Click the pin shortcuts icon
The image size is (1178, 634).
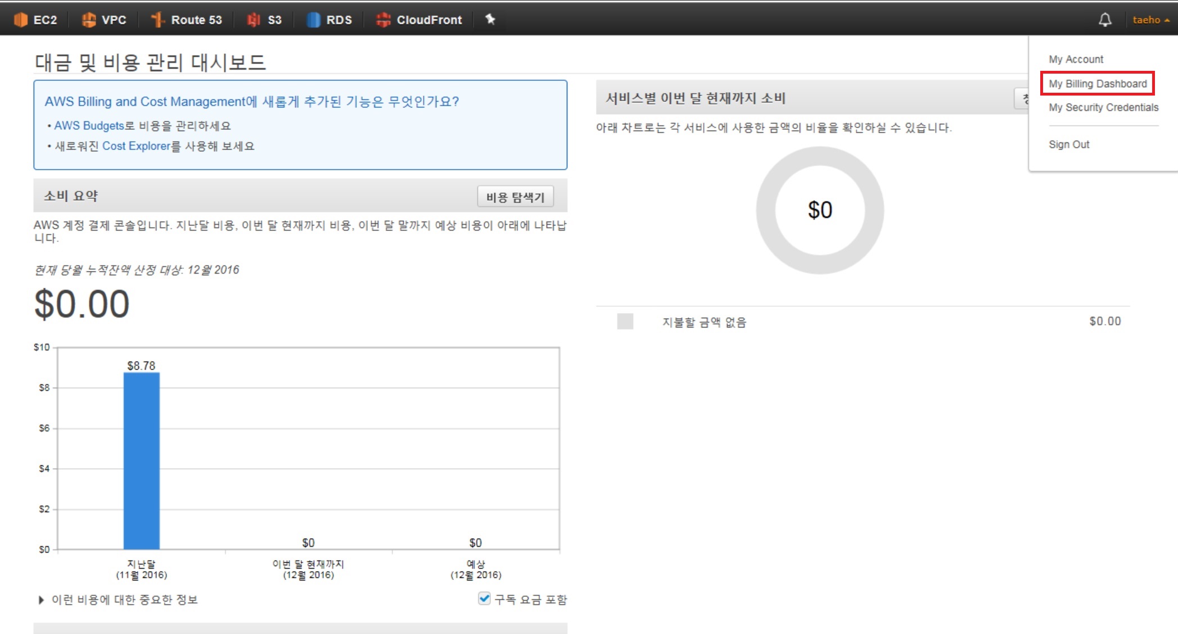pyautogui.click(x=490, y=20)
